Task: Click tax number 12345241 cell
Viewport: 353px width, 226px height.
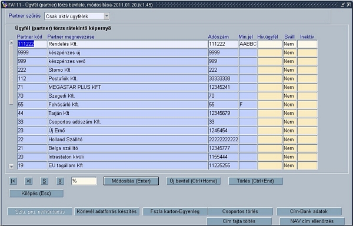Action: pos(223,87)
